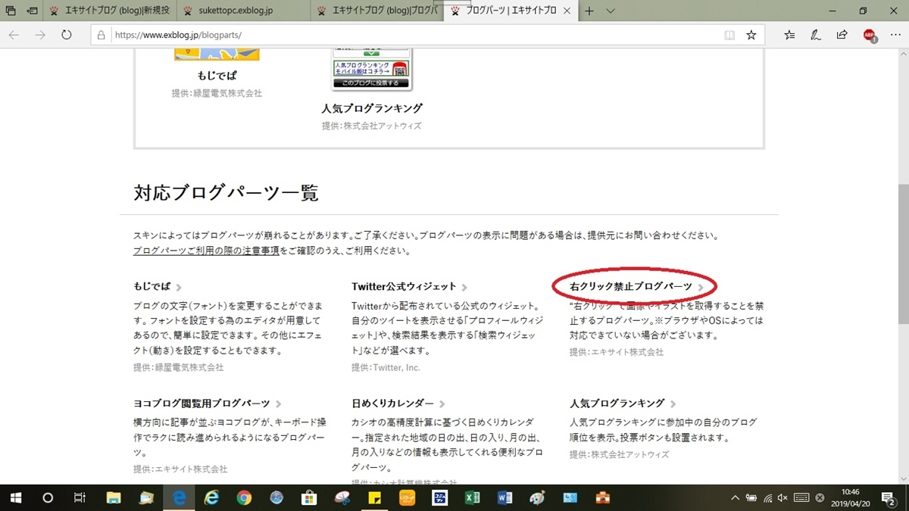Viewport: 909px width, 511px height.
Task: Click arrow beside ヨコブログ閲覧用ブログパーツ
Action: pos(279,404)
